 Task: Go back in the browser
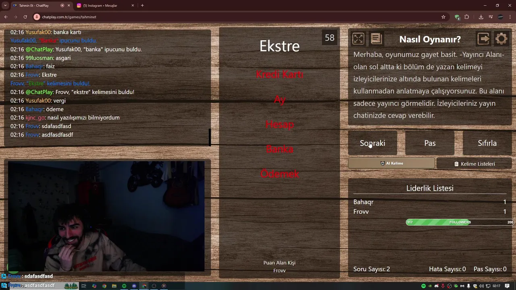click(x=6, y=17)
